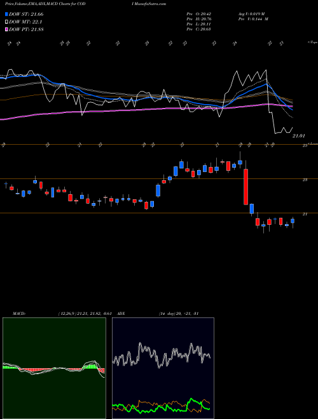Click the 'Avg V: 0.019 M' volume text
Screen dimensions: 318x419
pos(251,14)
